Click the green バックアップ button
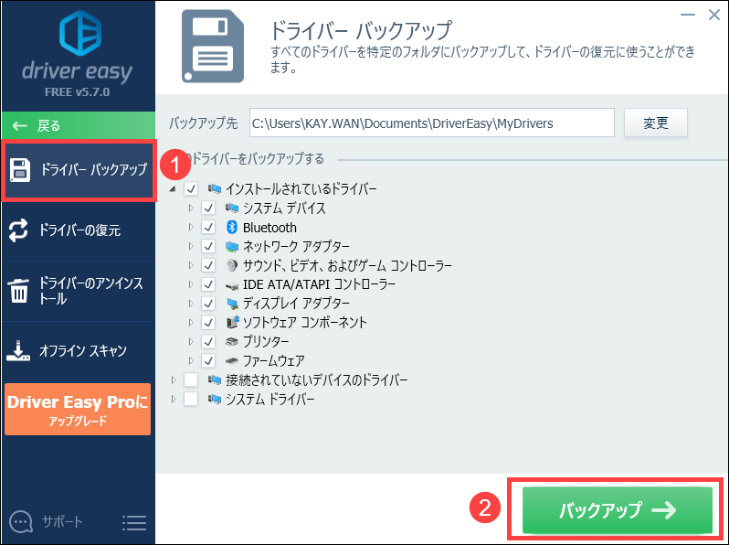The image size is (729, 545). (617, 510)
